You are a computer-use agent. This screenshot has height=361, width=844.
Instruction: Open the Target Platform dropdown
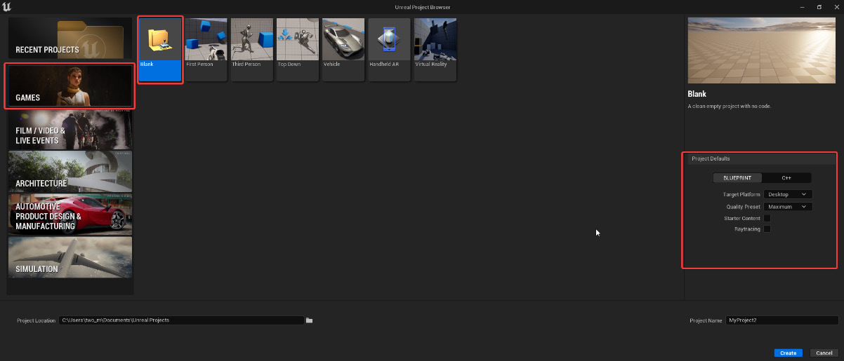click(788, 194)
